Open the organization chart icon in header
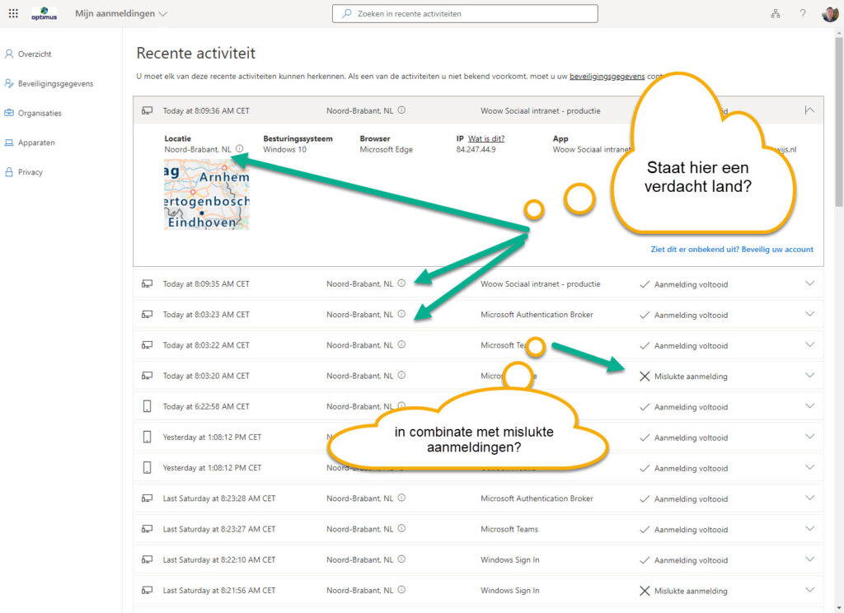Screen dimensions: 844x613 (x=775, y=14)
